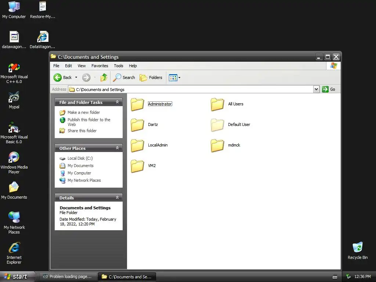Select Microsoft Visual C++ 6.0 desktop icon
The width and height of the screenshot is (376, 282).
click(14, 73)
